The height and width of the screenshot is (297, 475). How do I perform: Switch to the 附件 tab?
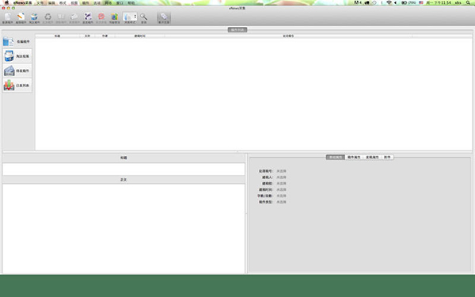[387, 158]
